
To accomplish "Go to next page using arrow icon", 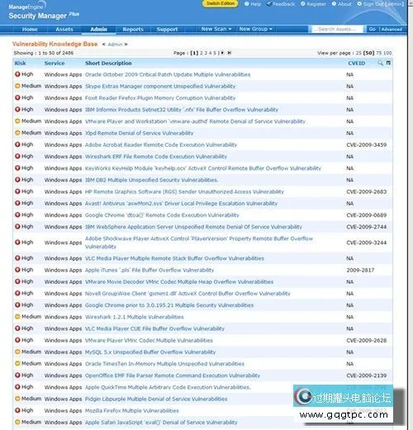I will [222, 53].
